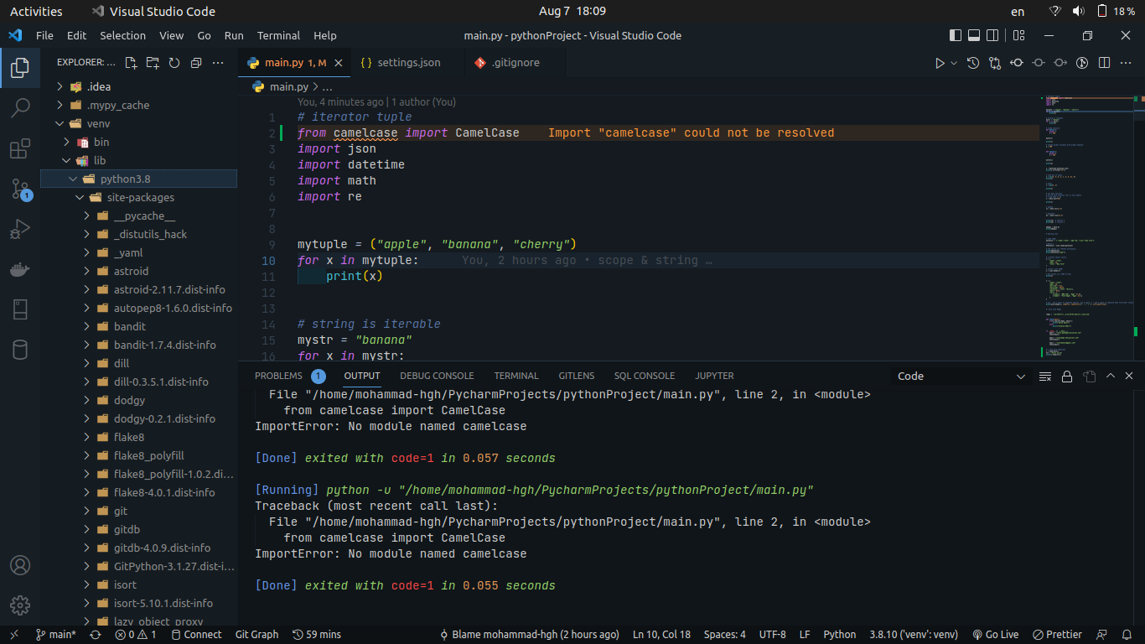The width and height of the screenshot is (1145, 644).
Task: Open the remote window indicator in status bar
Action: 14,635
